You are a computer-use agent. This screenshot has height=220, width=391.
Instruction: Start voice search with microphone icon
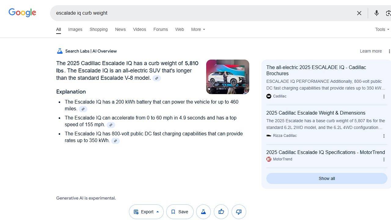pyautogui.click(x=376, y=13)
